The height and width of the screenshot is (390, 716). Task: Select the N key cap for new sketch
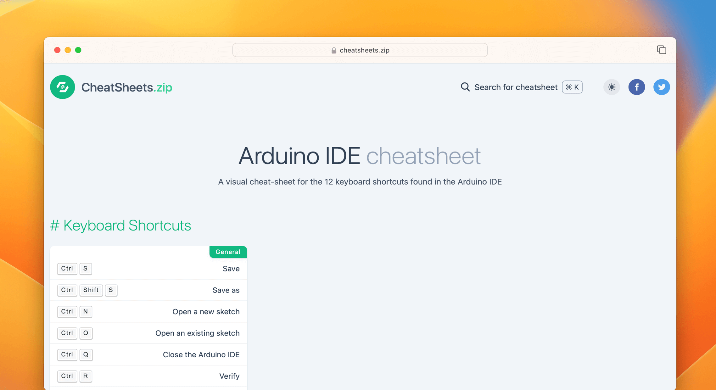click(x=86, y=312)
